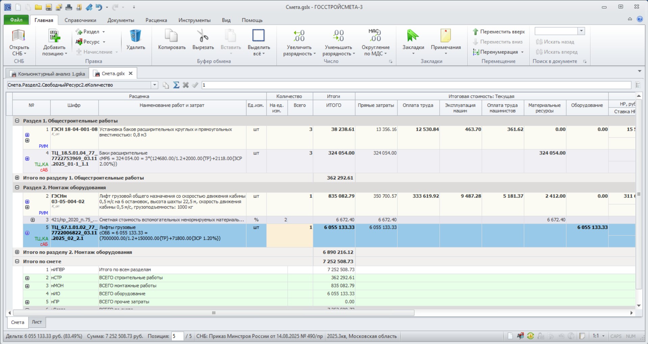The width and height of the screenshot is (648, 344).
Task: Click the Перенумерация button
Action: pyautogui.click(x=498, y=52)
